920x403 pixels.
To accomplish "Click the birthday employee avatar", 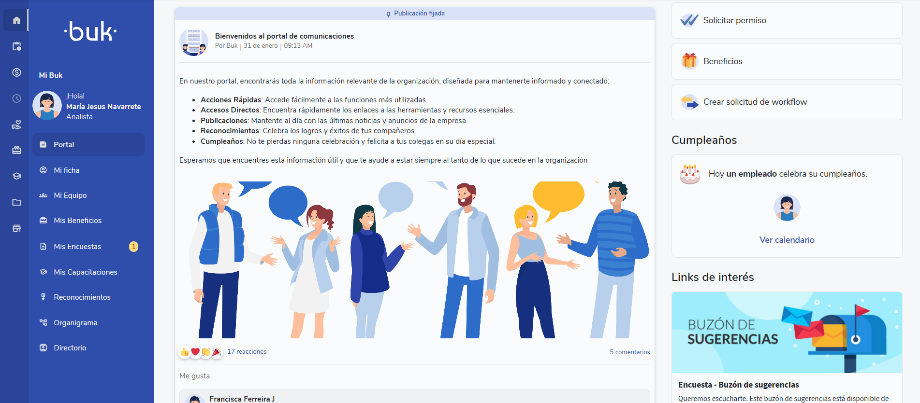I will (787, 208).
